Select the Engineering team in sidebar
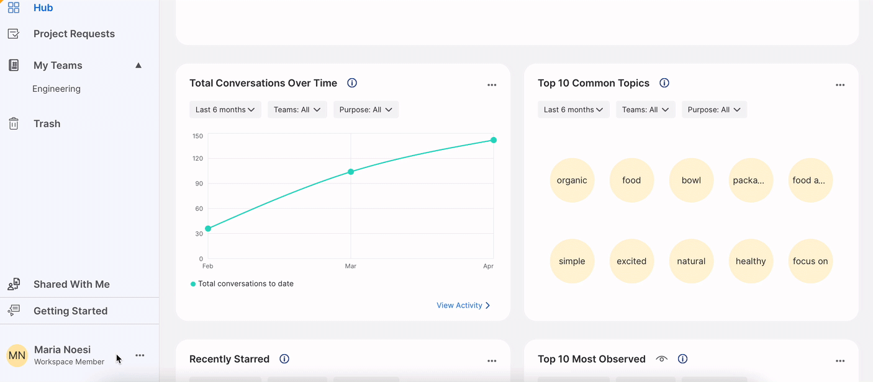The width and height of the screenshot is (873, 382). (x=57, y=89)
